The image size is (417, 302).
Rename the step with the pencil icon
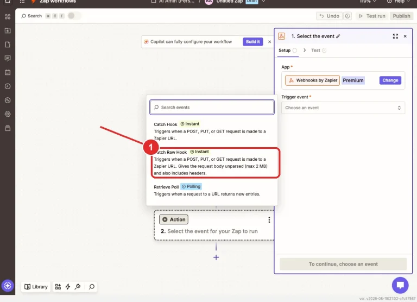click(x=338, y=36)
